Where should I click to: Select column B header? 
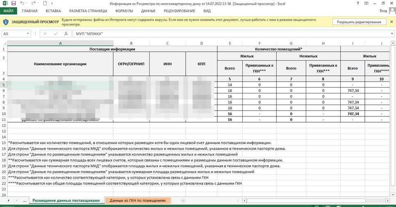[131, 43]
